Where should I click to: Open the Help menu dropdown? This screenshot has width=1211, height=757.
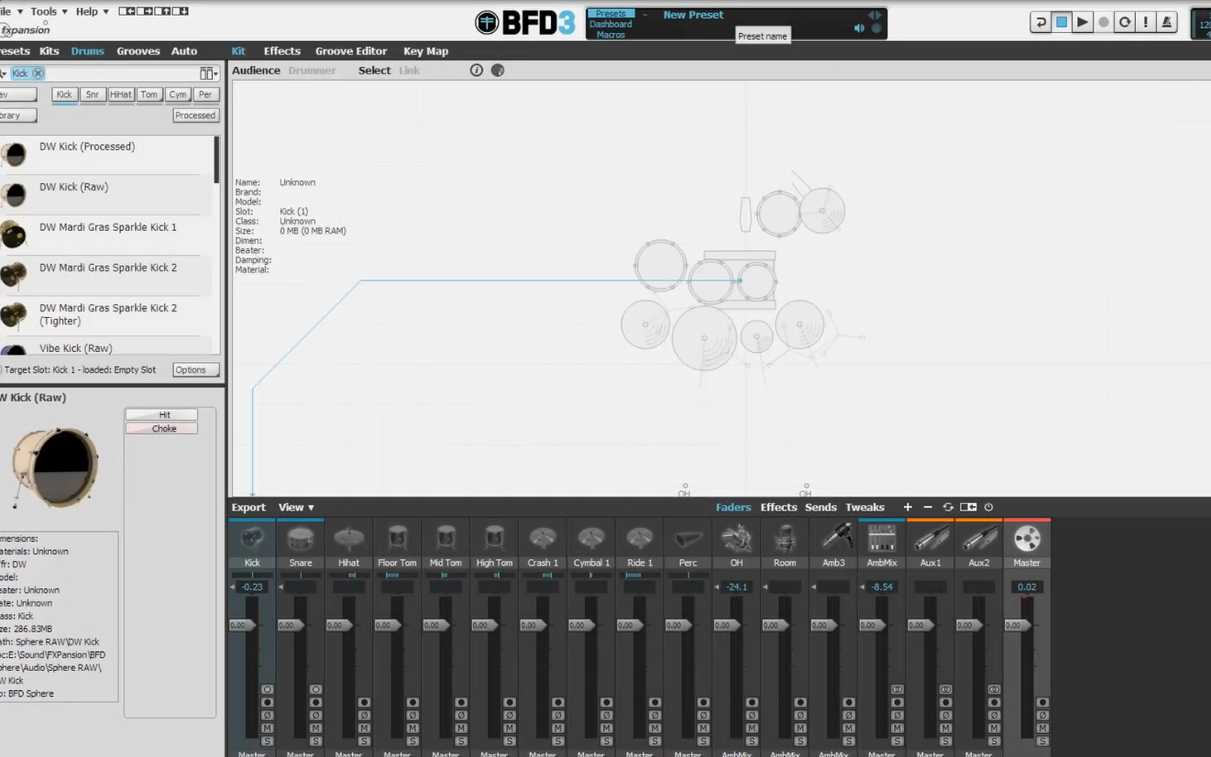(x=92, y=12)
